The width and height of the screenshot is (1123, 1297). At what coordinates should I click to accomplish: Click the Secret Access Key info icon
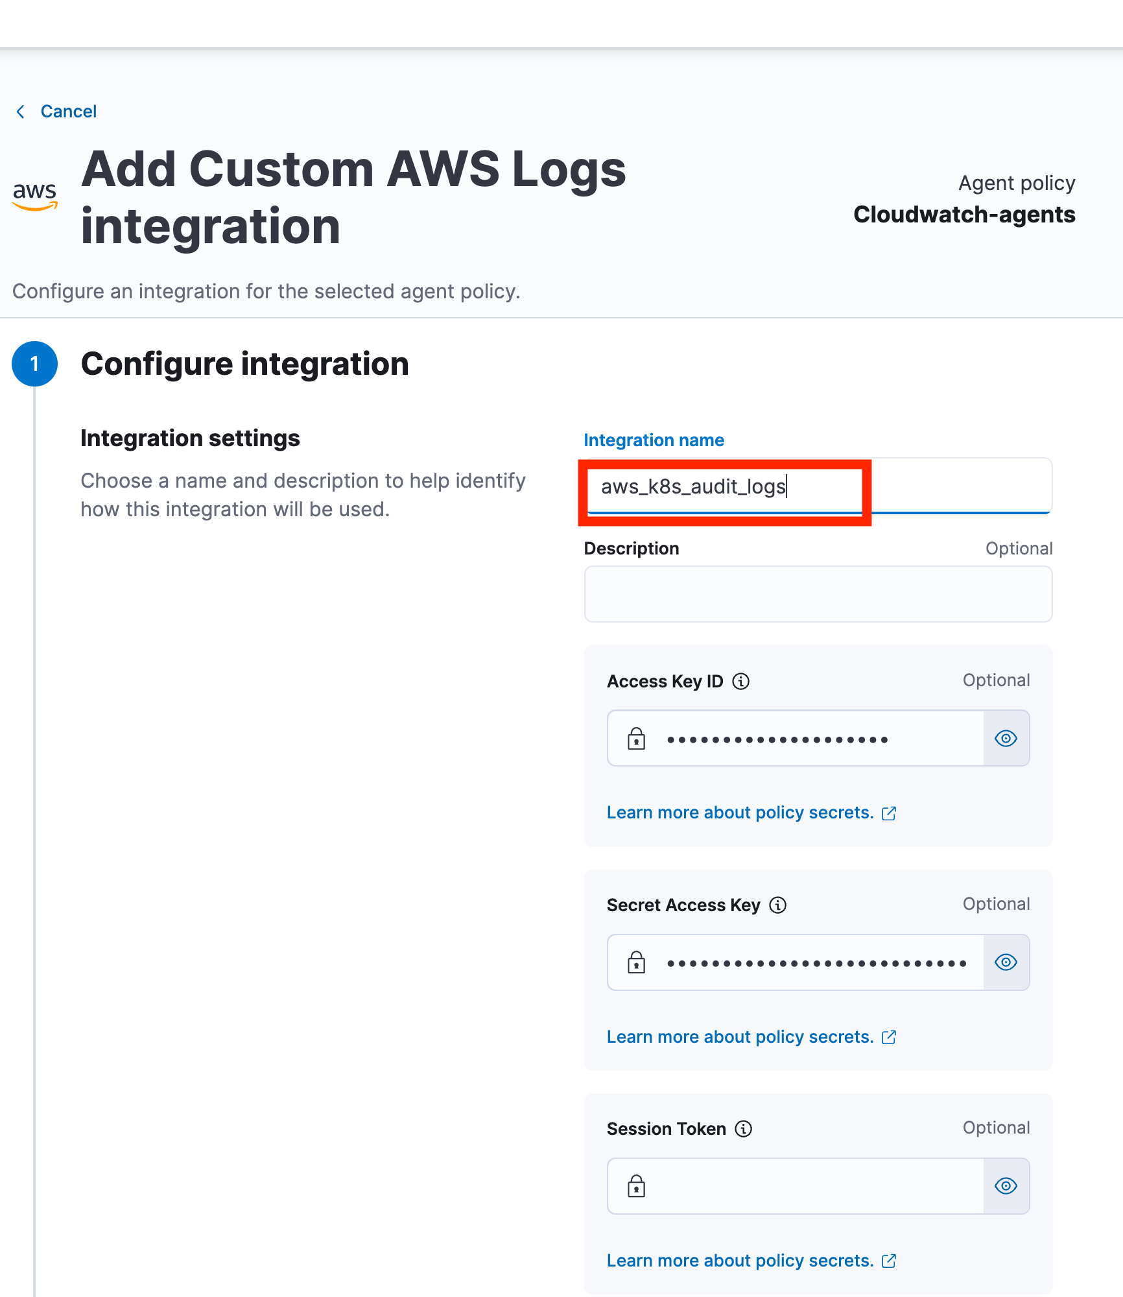tap(777, 905)
